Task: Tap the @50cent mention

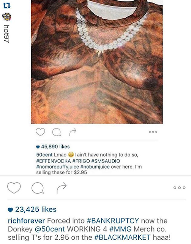Action: tap(50, 229)
